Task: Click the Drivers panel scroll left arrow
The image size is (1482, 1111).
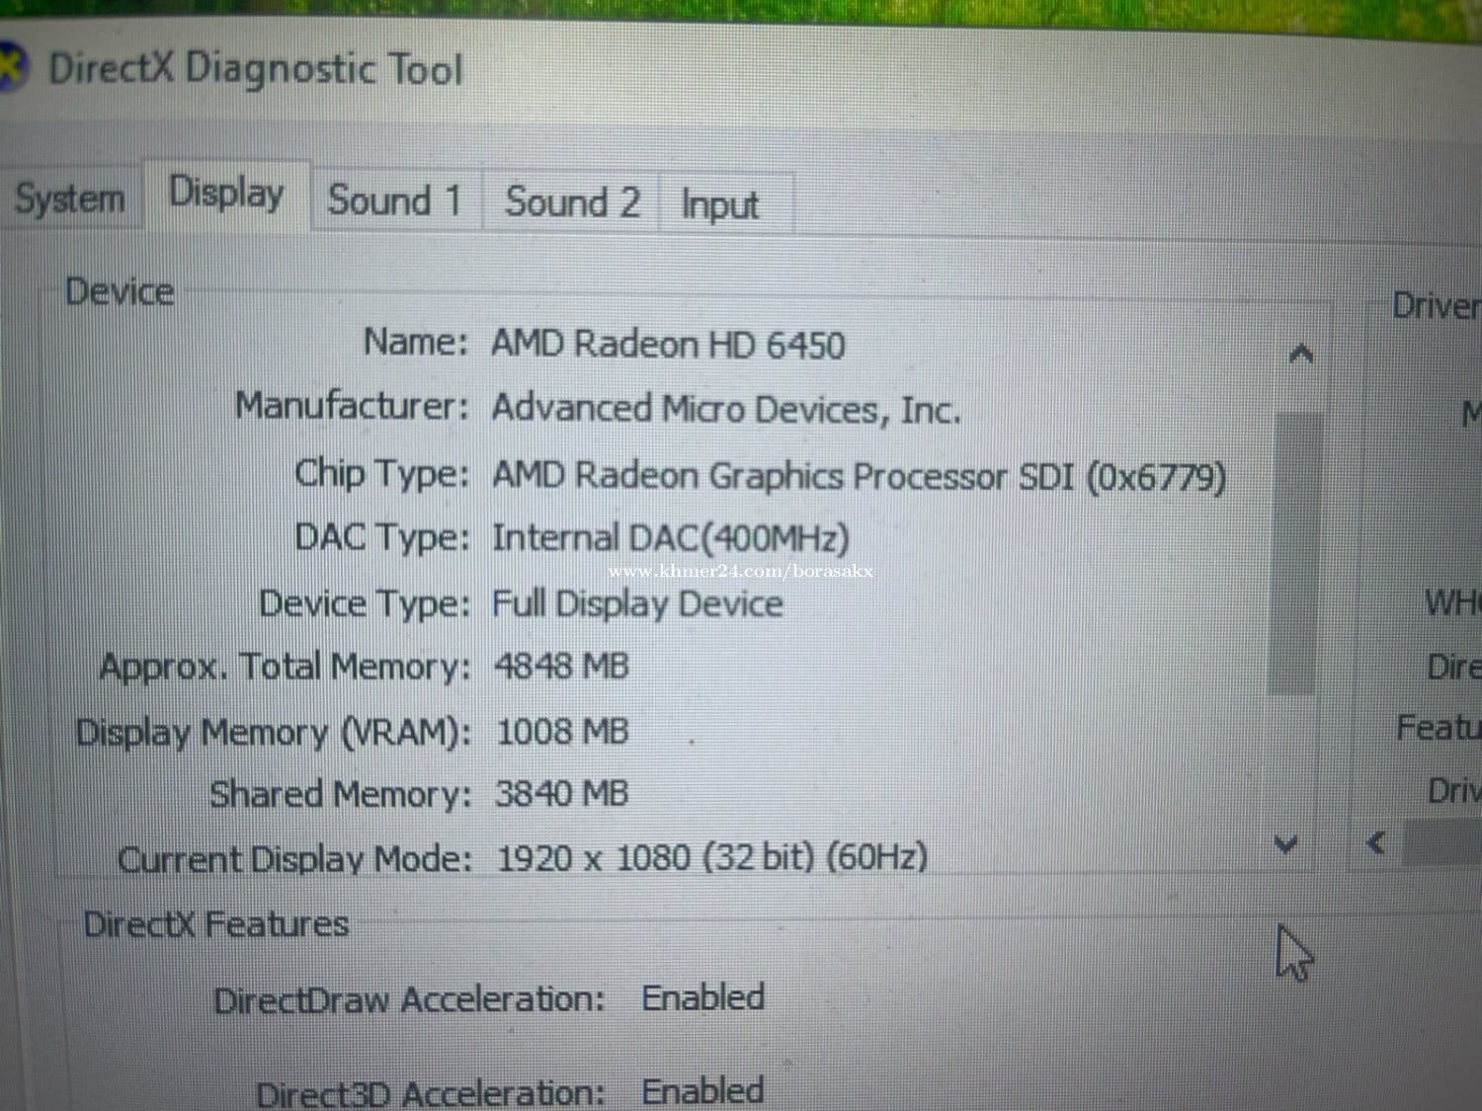Action: (x=1375, y=842)
